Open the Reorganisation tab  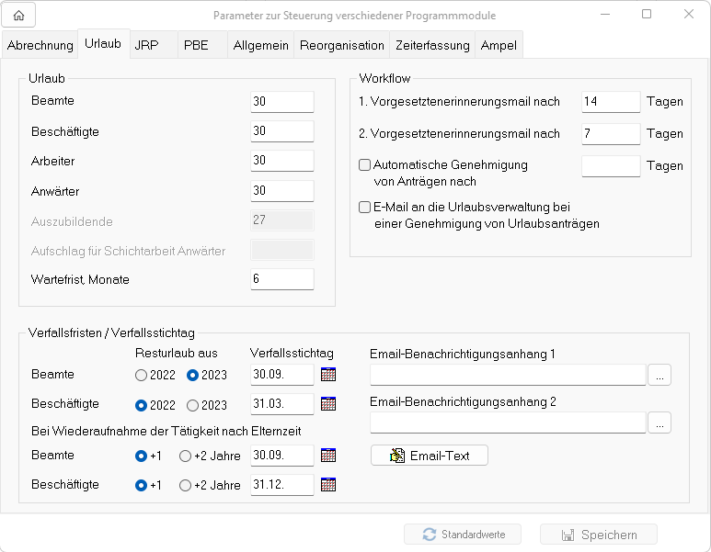click(342, 45)
